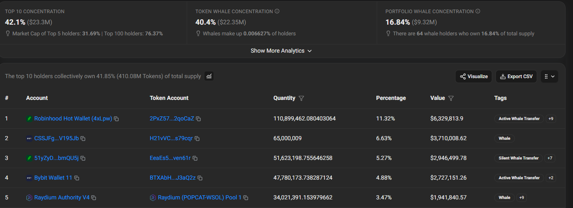Open Robinhood Hot Wallet (4xLpw) account
Screen dimensions: 573x208
click(x=73, y=119)
